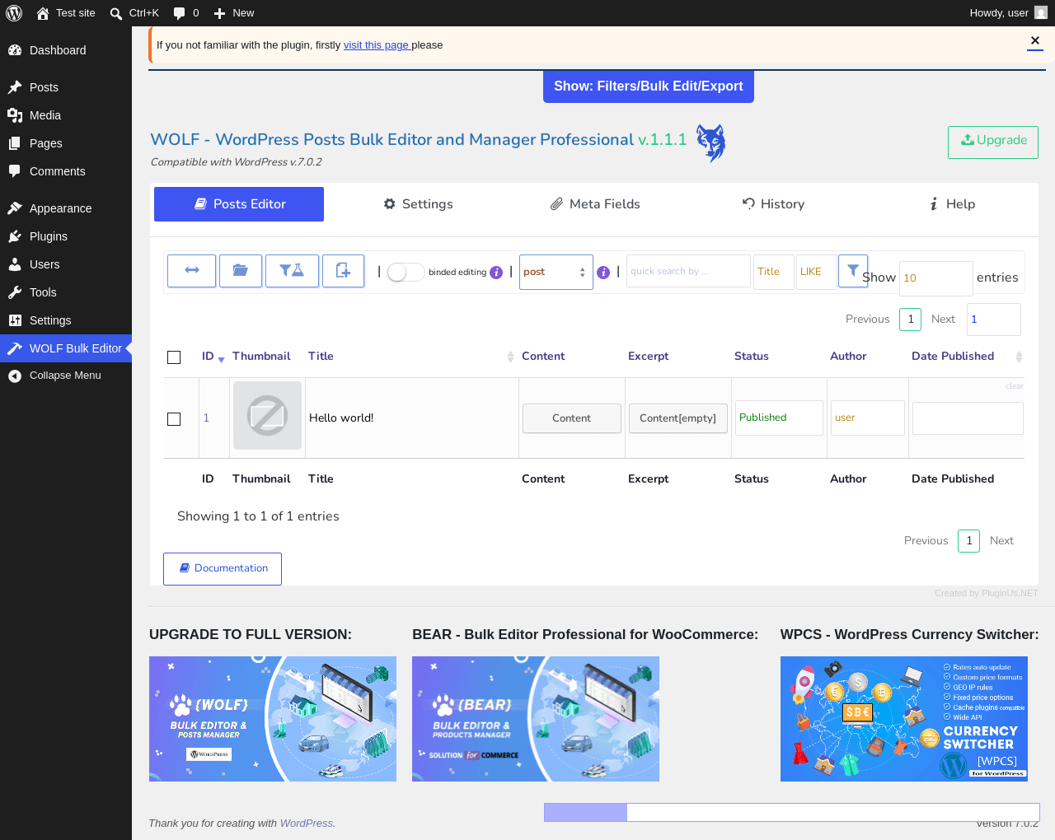This screenshot has width=1055, height=840.
Task: Click the funnel and flask toolbar button
Action: pyautogui.click(x=292, y=271)
